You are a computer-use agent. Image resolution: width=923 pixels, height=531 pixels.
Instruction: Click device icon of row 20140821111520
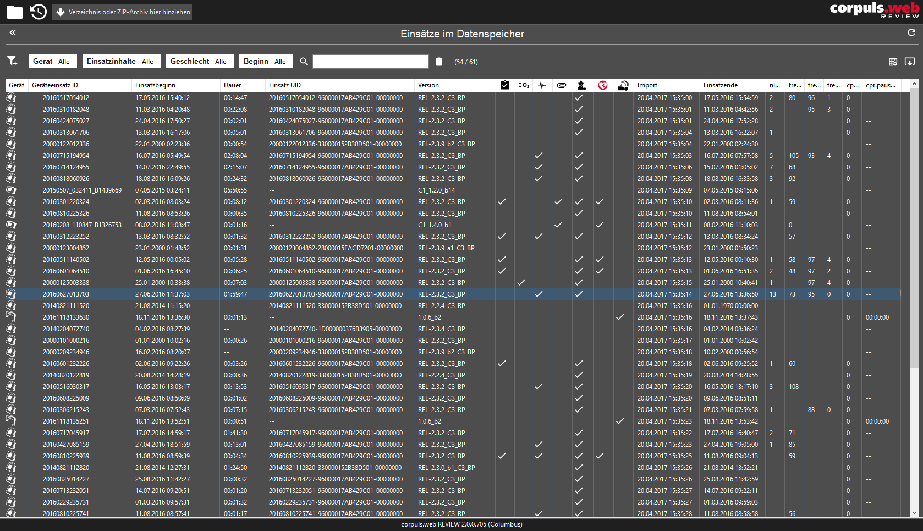11,305
